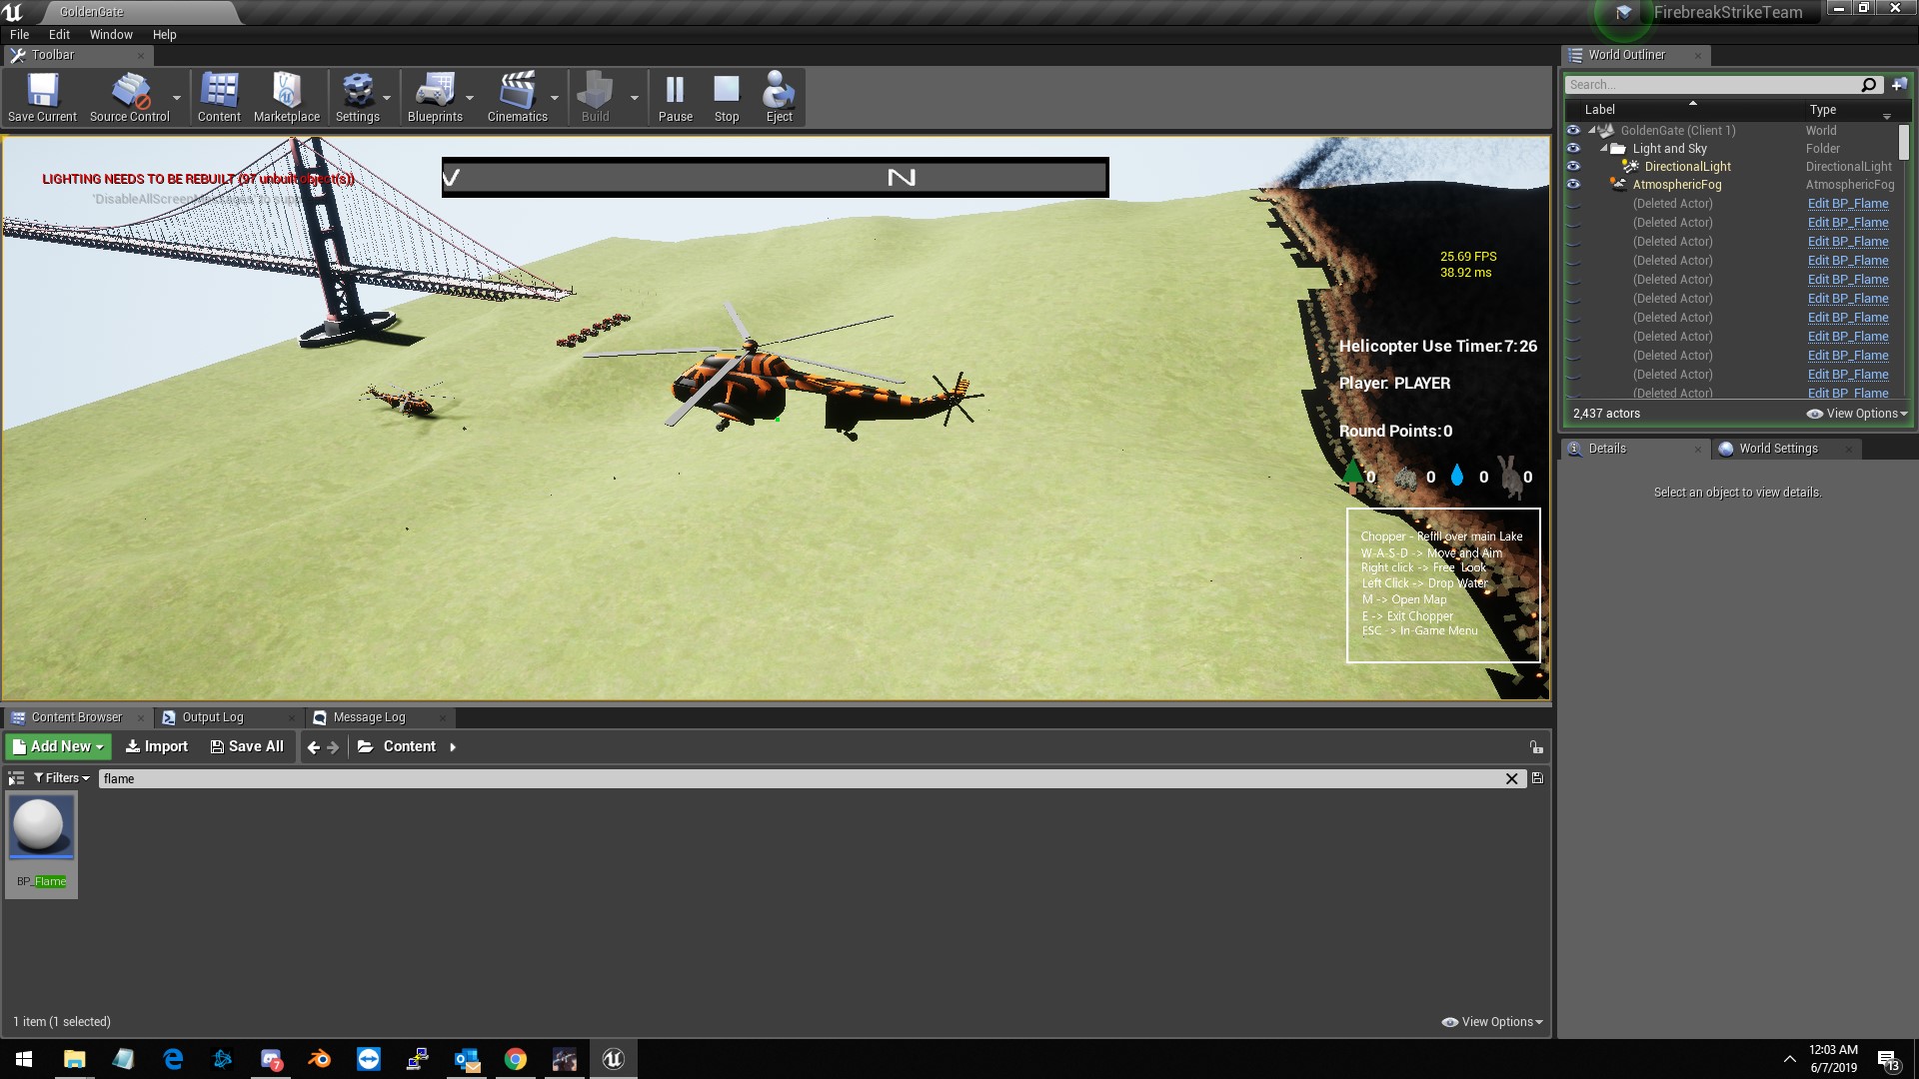Click the Save All button

(x=247, y=746)
